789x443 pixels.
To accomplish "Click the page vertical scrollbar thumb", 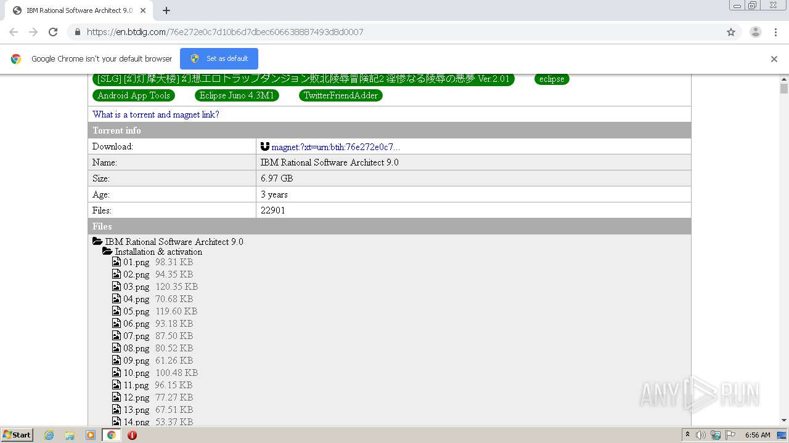I will click(784, 89).
